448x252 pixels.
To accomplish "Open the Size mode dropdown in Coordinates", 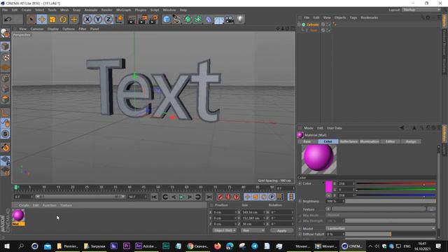I will point(253,230).
